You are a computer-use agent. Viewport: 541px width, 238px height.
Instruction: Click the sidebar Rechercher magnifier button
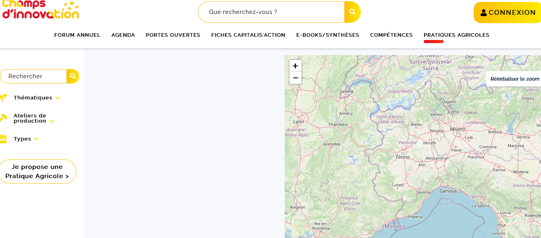pos(73,76)
